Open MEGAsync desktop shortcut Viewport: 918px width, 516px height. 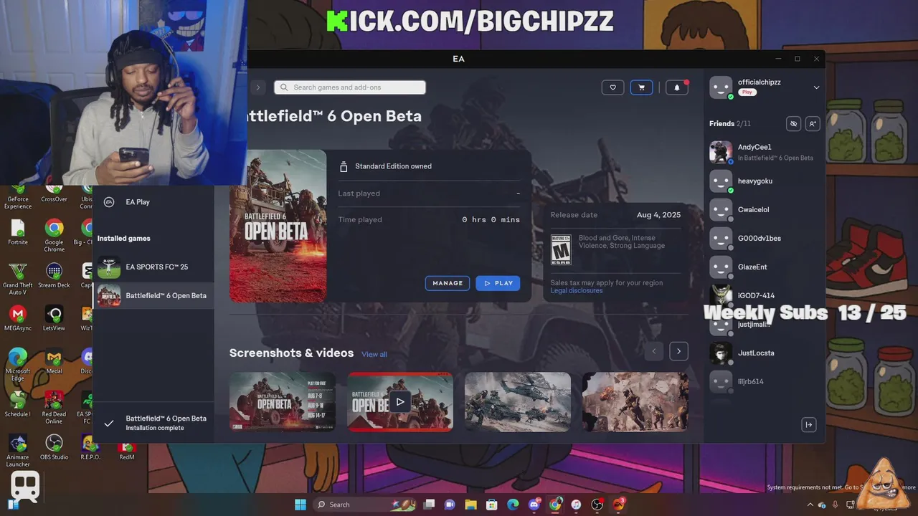(x=18, y=319)
